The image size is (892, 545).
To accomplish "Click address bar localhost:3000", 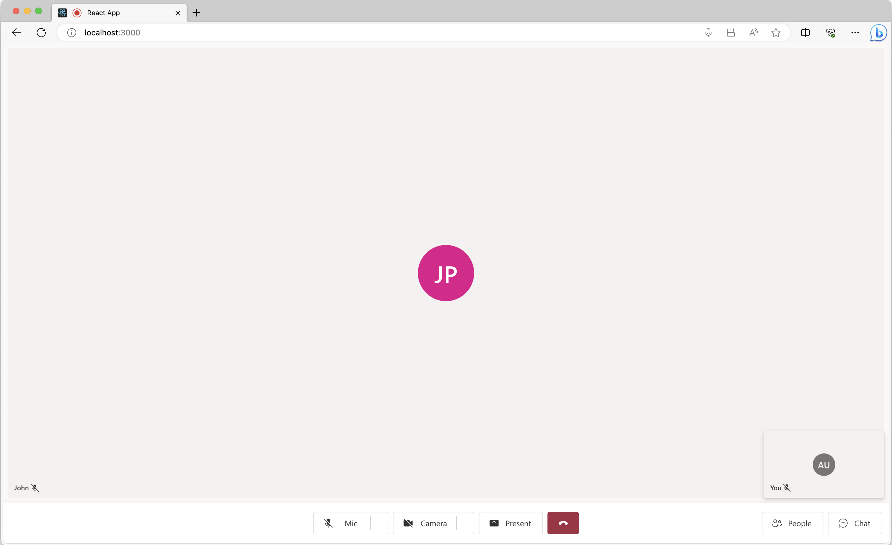I will [x=112, y=33].
